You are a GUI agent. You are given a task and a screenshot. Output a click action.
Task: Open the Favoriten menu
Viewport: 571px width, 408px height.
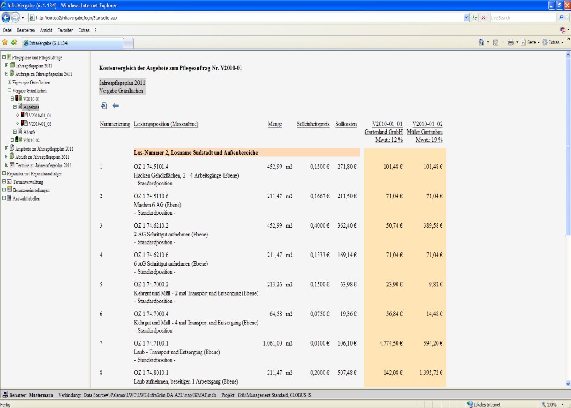point(65,30)
